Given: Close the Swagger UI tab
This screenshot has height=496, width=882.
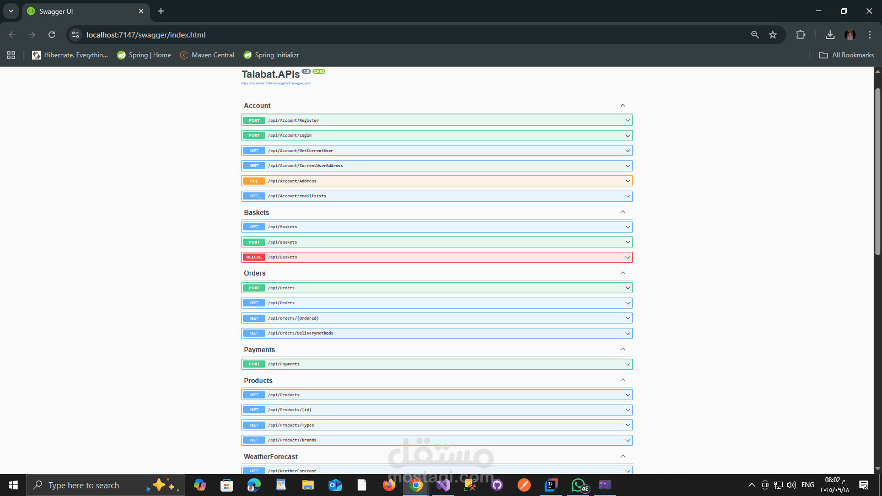Looking at the screenshot, I should click(x=141, y=11).
